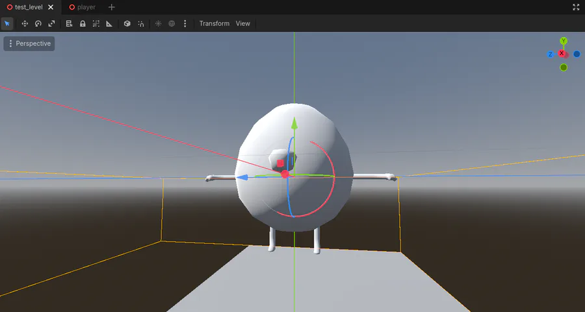Click the unlabeled dark blue negative Z gizmo circle
Screen dimensions: 585x312
(x=577, y=54)
